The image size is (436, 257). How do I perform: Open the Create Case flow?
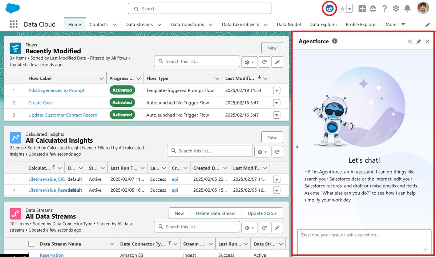click(x=40, y=103)
